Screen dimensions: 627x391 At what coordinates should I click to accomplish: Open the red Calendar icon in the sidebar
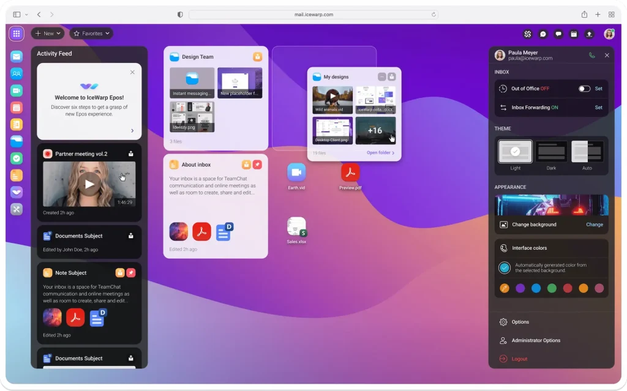pos(16,107)
